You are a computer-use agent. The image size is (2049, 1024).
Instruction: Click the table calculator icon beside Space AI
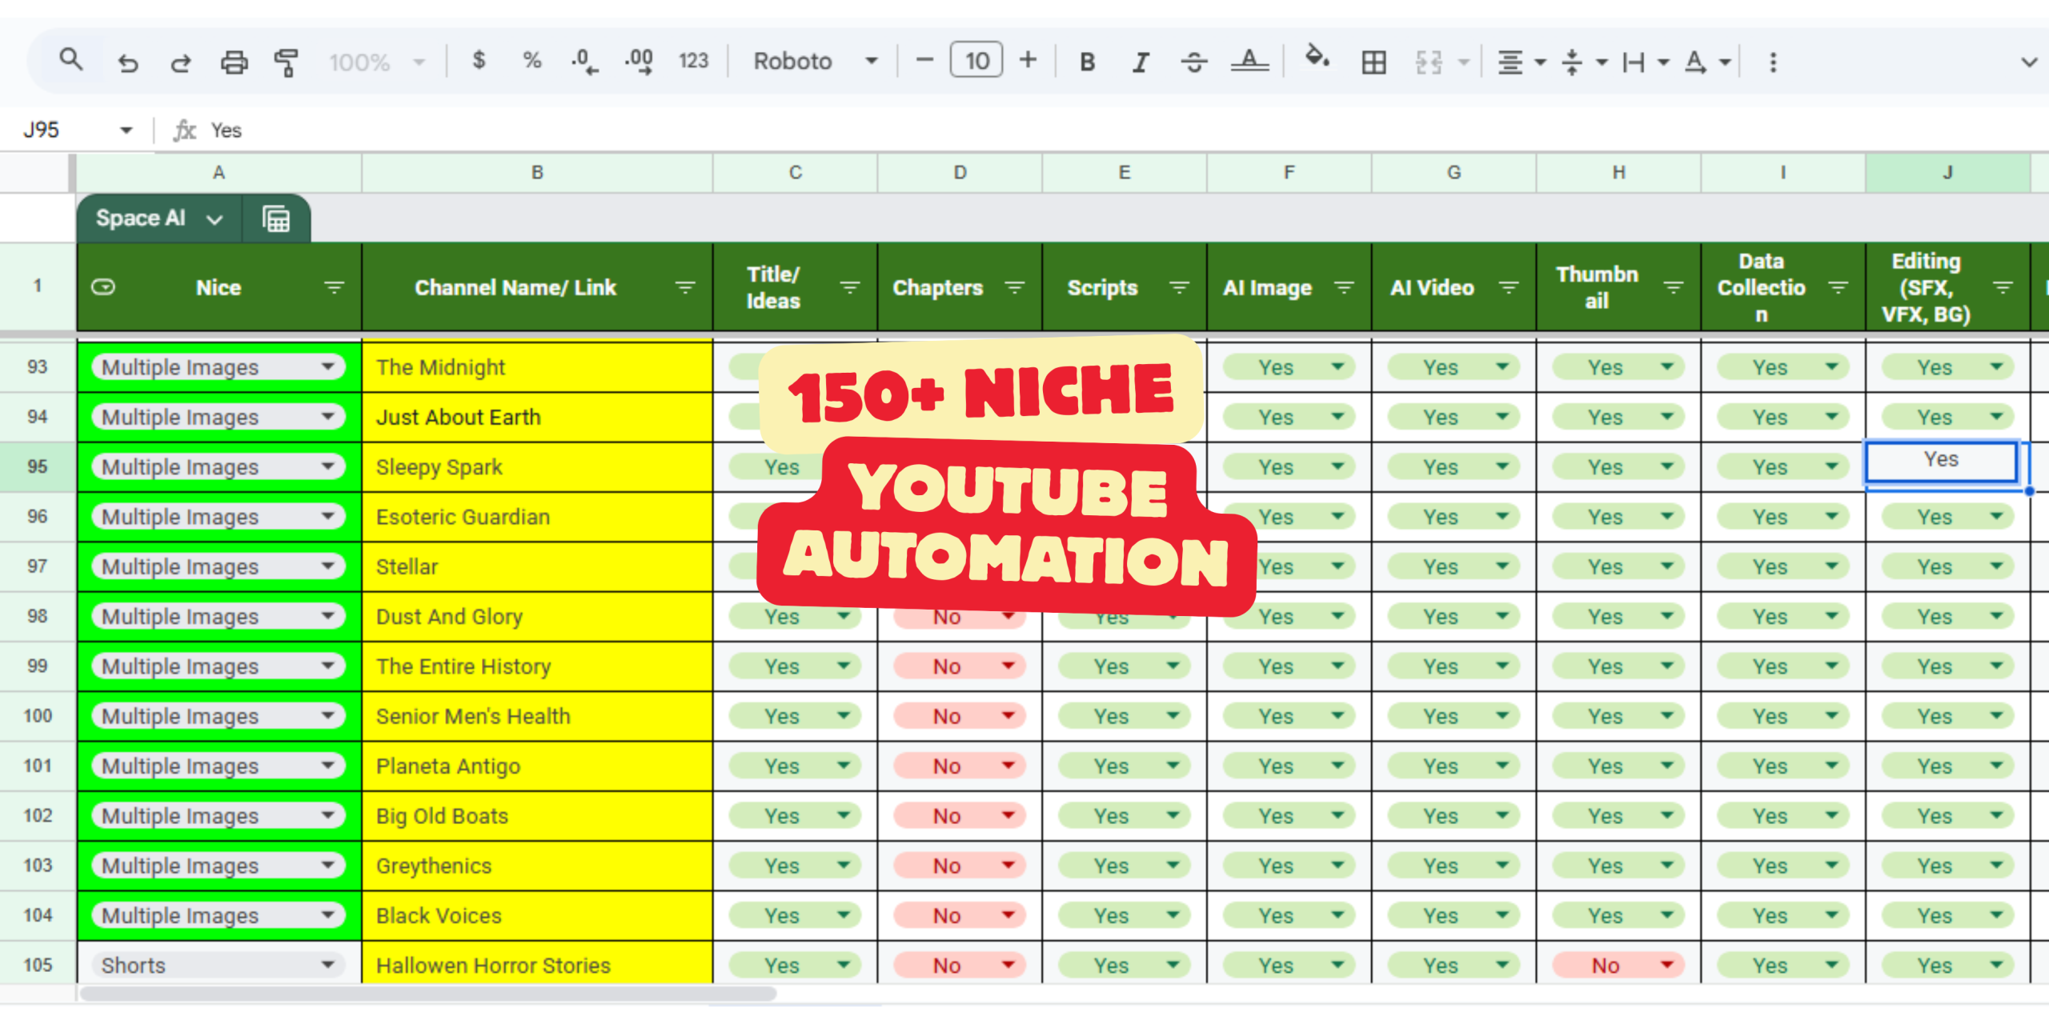(x=276, y=218)
